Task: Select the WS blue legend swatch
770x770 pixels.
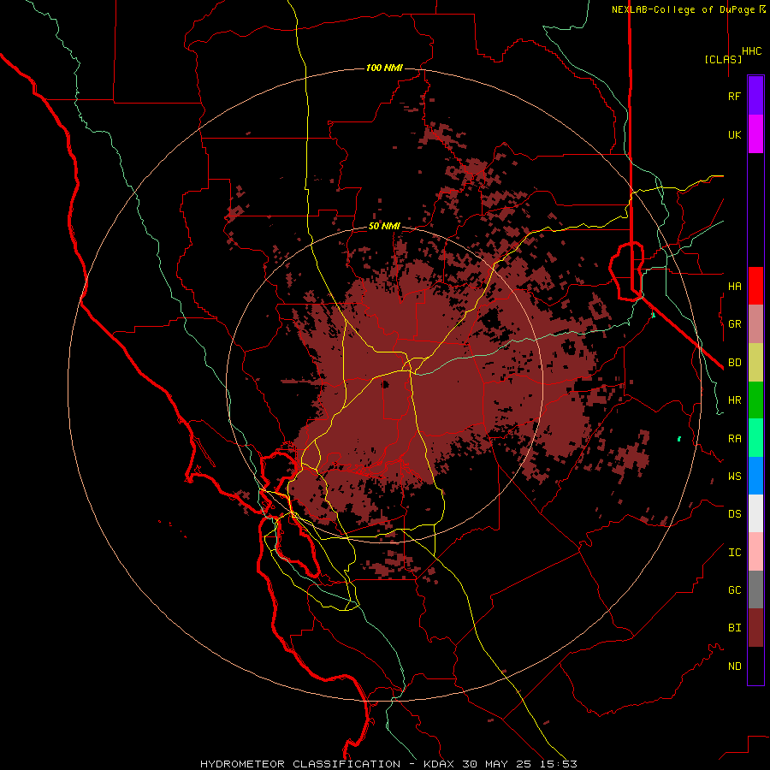Action: (755, 476)
